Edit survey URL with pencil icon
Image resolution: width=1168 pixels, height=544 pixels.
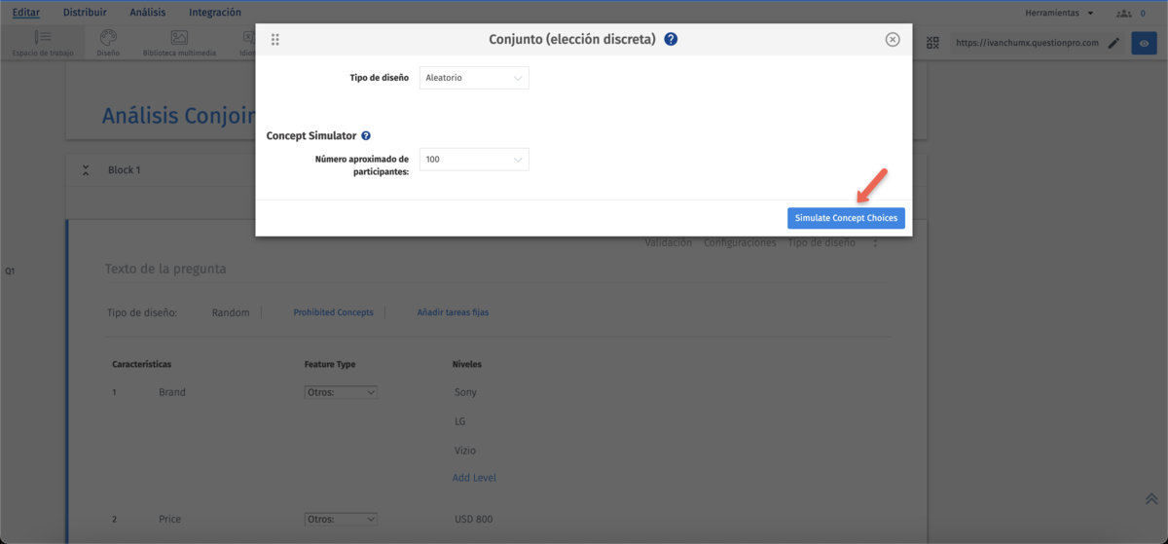(1113, 43)
